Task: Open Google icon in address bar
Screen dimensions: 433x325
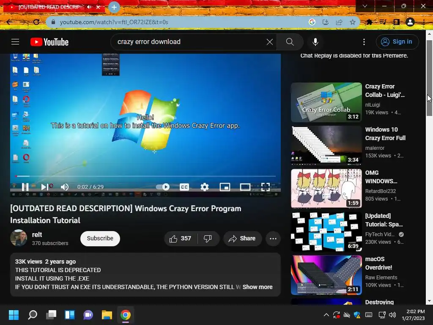Action: pyautogui.click(x=312, y=22)
